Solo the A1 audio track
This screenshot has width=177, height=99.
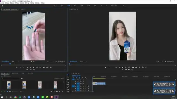point(86,86)
